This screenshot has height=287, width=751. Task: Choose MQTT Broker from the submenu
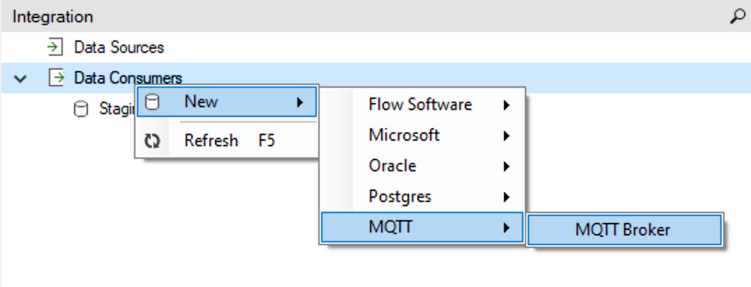625,230
